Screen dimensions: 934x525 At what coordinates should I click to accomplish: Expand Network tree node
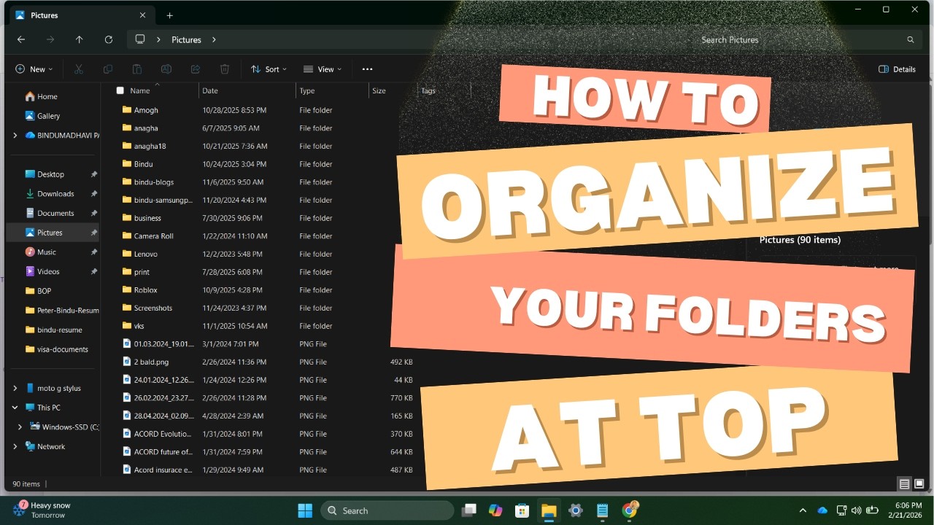15,446
